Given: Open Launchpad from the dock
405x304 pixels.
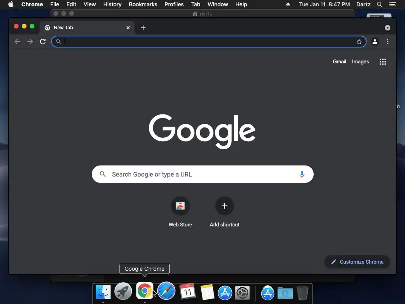Looking at the screenshot, I should tap(123, 291).
